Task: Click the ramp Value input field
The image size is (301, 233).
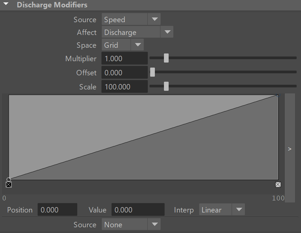Action: click(138, 209)
